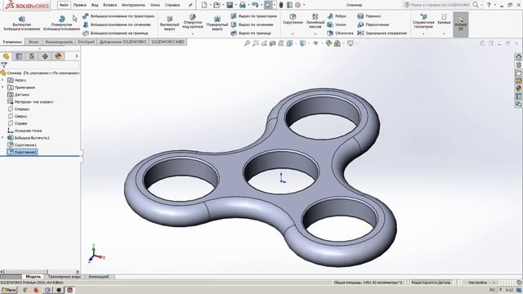This screenshot has height=294, width=523.
Task: Expand the Примечания tree node
Action: point(2,87)
